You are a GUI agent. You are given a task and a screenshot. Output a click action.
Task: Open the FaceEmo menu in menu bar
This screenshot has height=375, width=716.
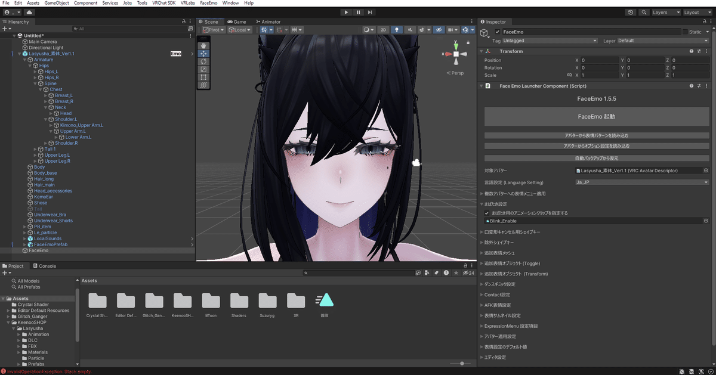click(208, 3)
